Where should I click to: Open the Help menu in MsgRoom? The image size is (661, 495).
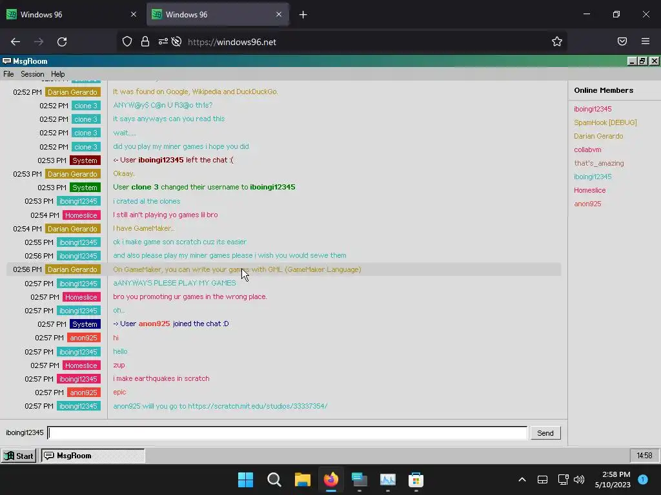[57, 74]
